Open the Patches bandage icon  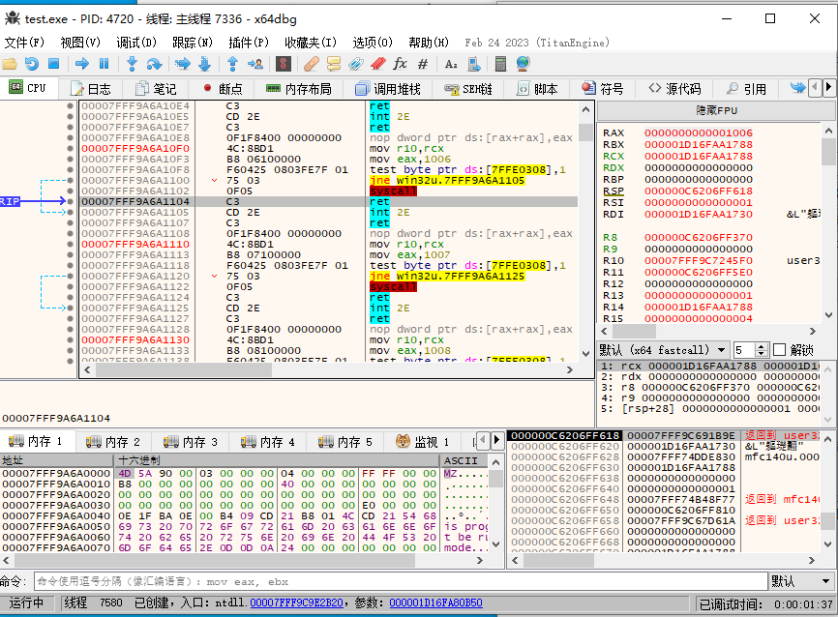[311, 64]
